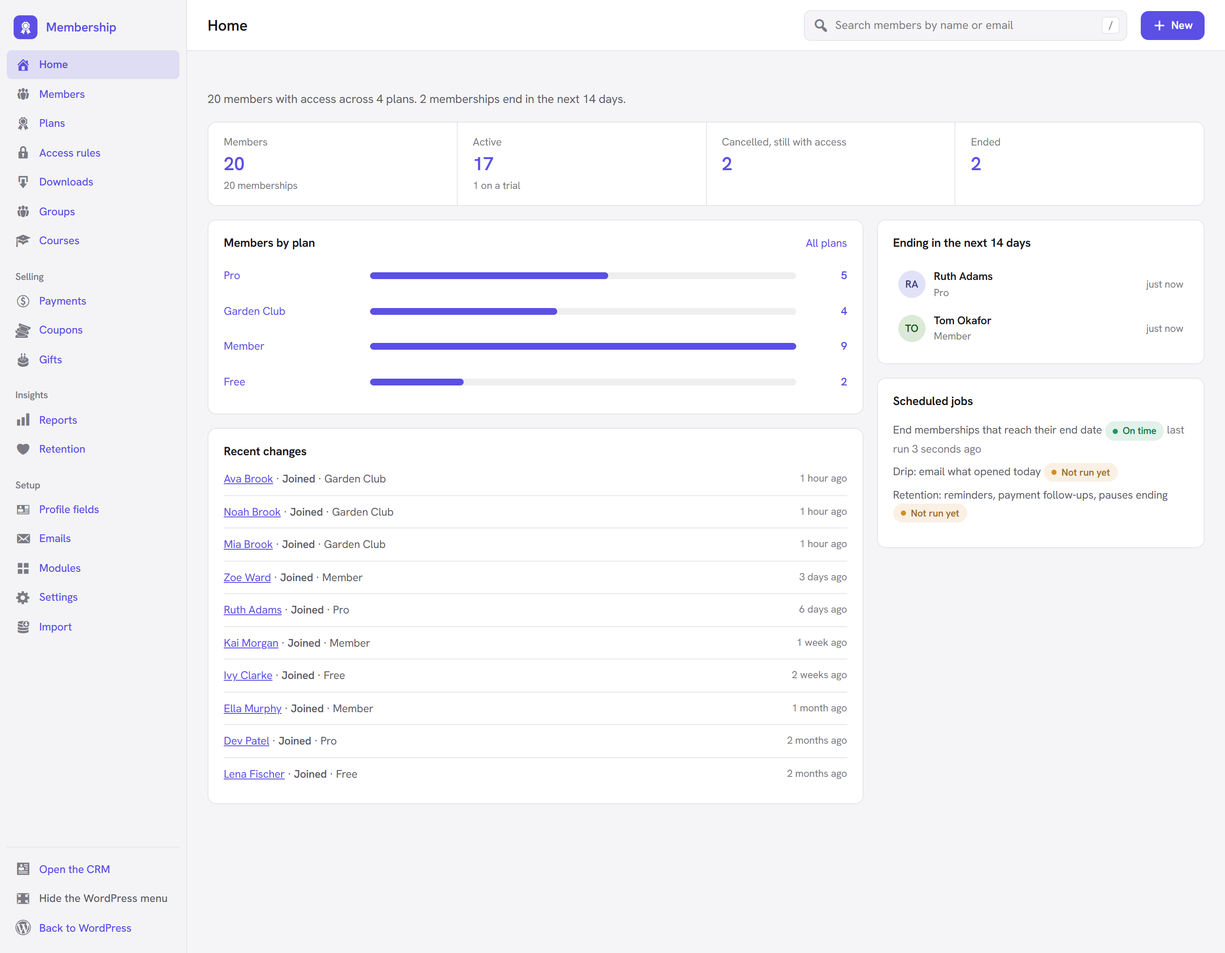Click the Downloads icon in sidebar
Screen dimensions: 1225x953
[x=23, y=182]
